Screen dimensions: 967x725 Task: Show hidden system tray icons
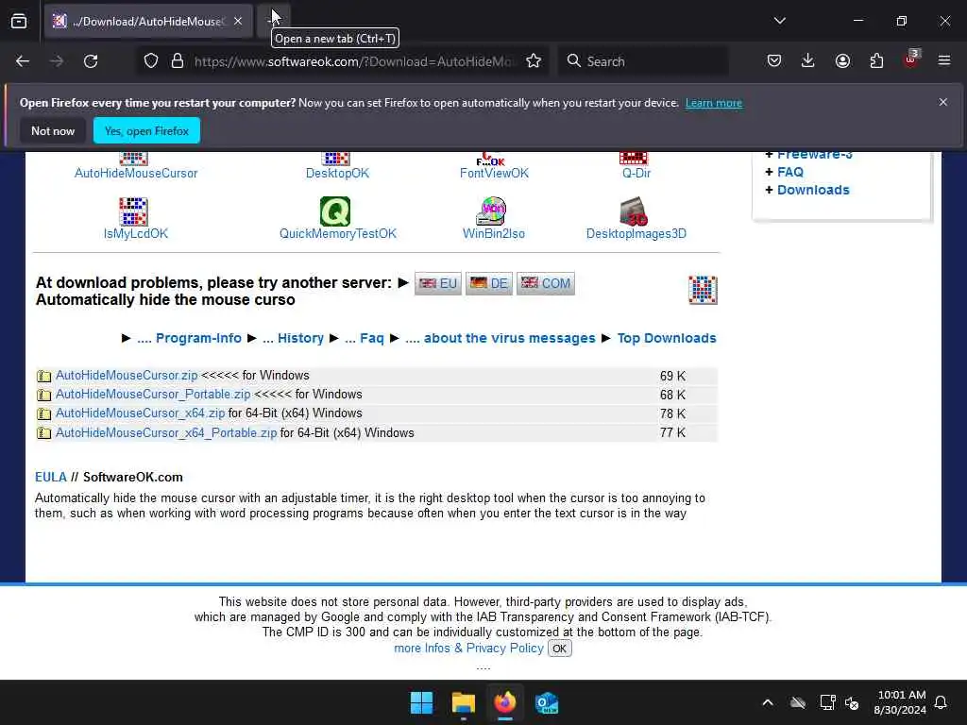click(x=768, y=702)
